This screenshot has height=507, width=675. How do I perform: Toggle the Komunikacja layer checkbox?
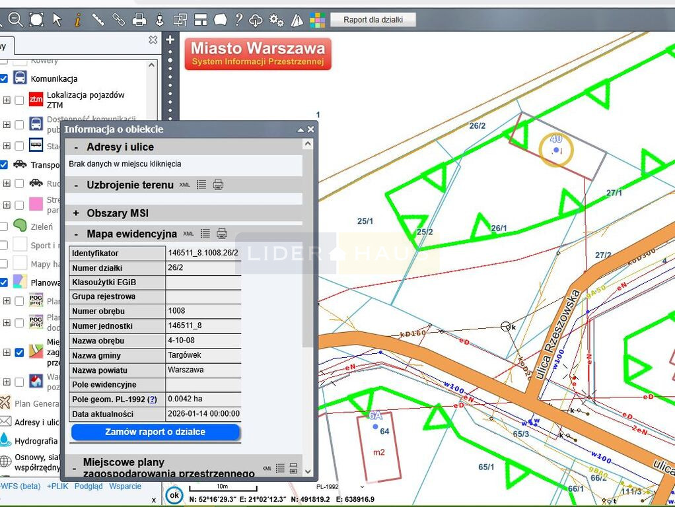click(3, 79)
